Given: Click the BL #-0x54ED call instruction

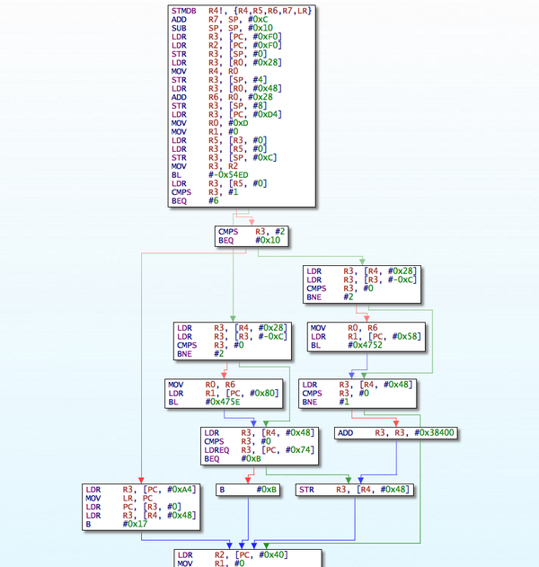Looking at the screenshot, I should click(209, 175).
